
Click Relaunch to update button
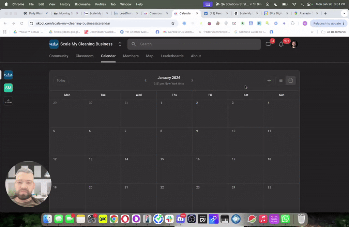pos(327,24)
